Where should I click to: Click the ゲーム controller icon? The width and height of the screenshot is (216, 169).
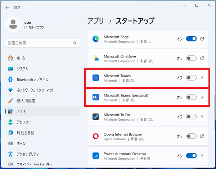[x=10, y=143]
